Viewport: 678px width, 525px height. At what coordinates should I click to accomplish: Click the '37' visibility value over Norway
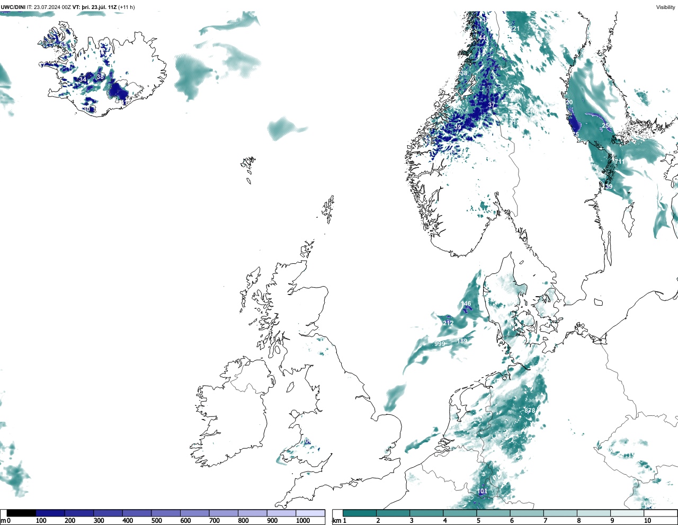pos(492,105)
